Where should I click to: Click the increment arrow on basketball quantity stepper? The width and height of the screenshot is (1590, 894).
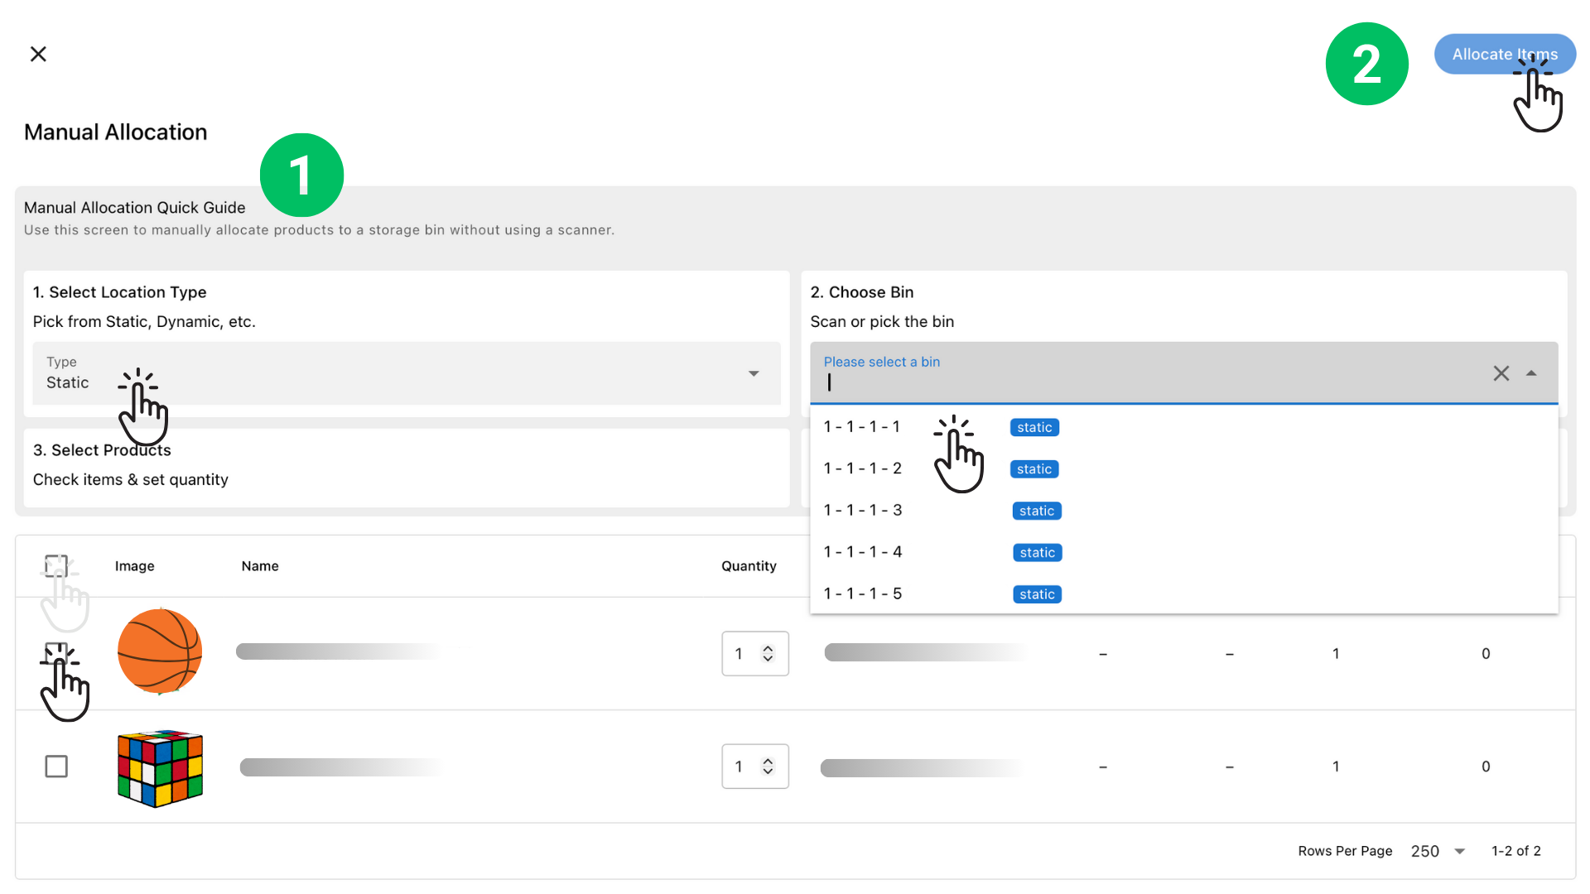click(767, 647)
